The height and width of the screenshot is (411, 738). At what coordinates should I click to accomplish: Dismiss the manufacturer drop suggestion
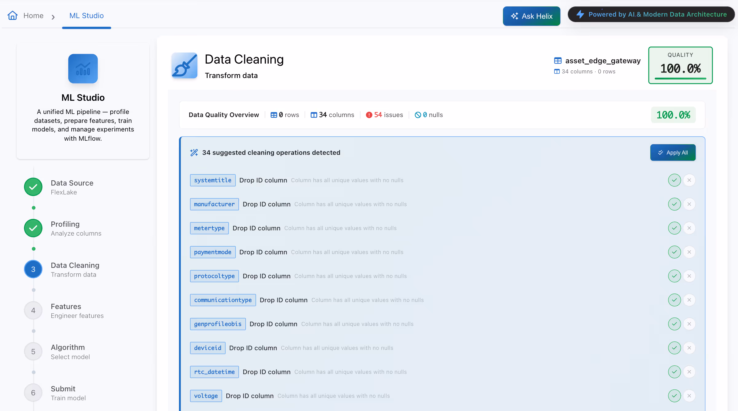689,204
